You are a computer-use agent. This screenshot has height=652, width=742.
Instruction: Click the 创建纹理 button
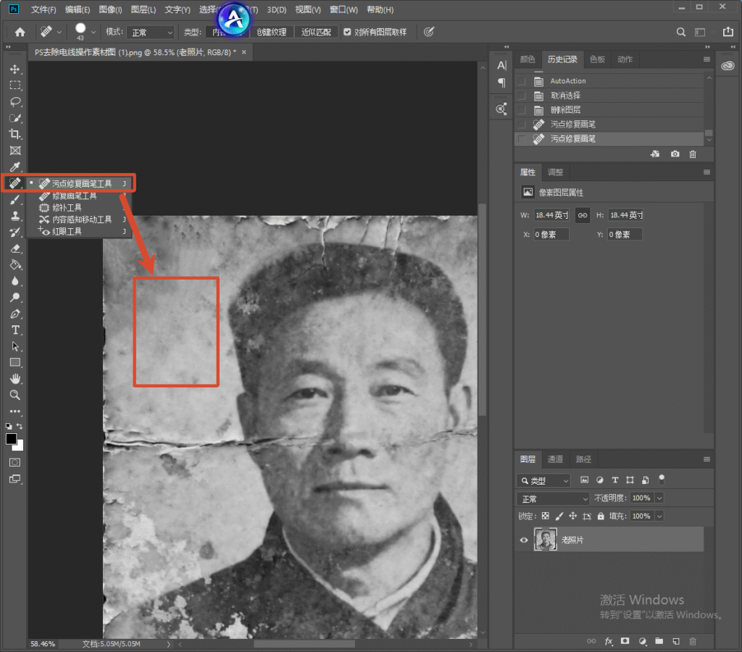(x=272, y=32)
